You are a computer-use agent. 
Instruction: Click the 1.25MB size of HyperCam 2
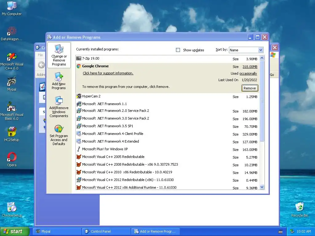(252, 97)
